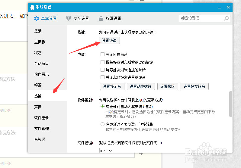The width and height of the screenshot is (241, 168).
Task: Focus the 搜索设置项 search field
Action: click(x=204, y=18)
